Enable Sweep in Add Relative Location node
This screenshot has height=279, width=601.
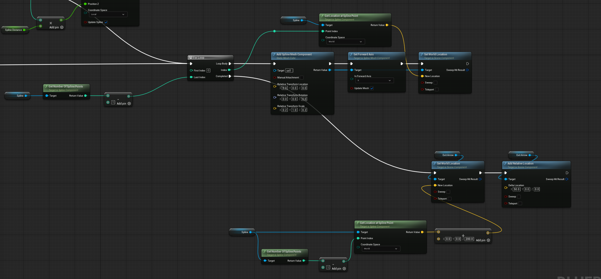[519, 197]
